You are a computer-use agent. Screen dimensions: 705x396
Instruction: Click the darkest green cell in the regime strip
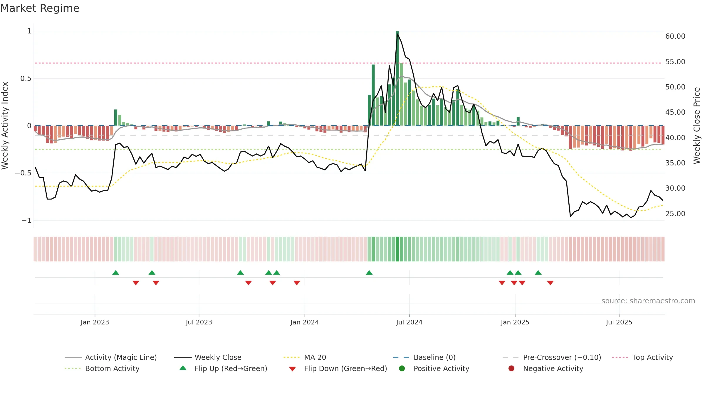pyautogui.click(x=397, y=249)
